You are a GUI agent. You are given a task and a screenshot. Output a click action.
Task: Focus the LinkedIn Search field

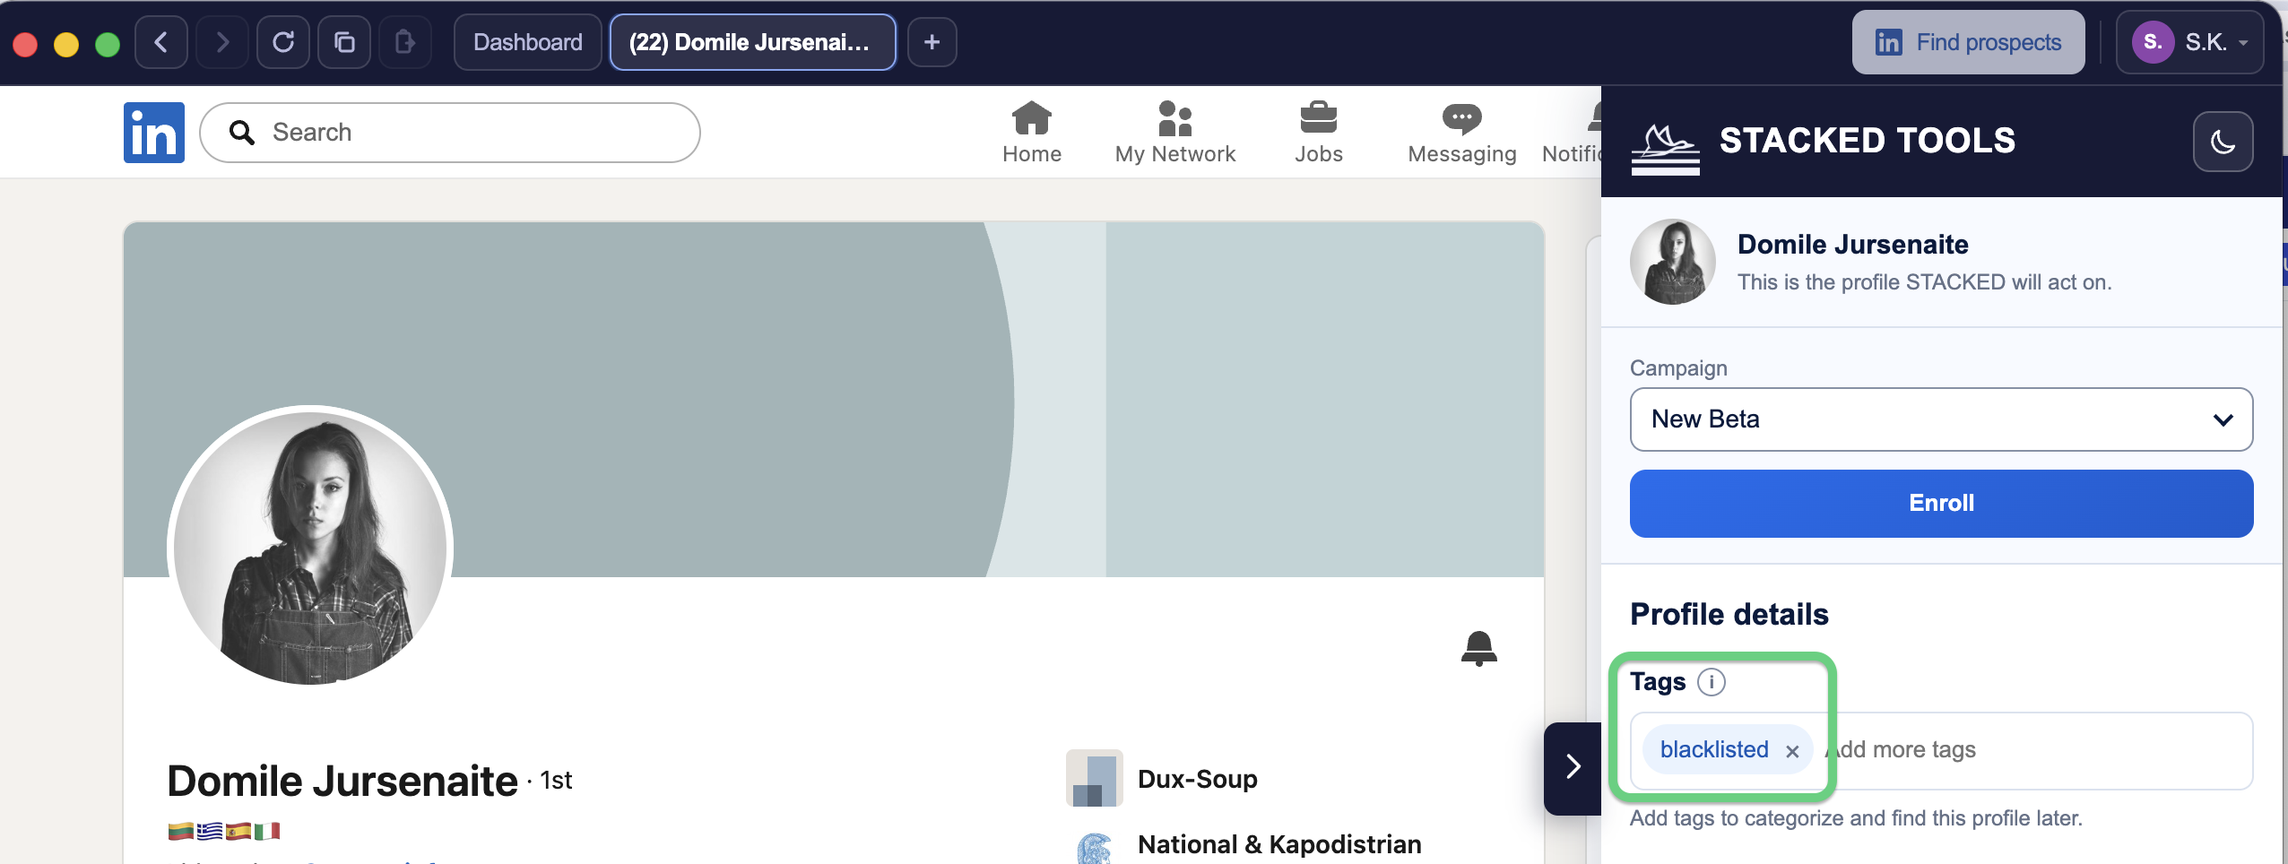450,133
